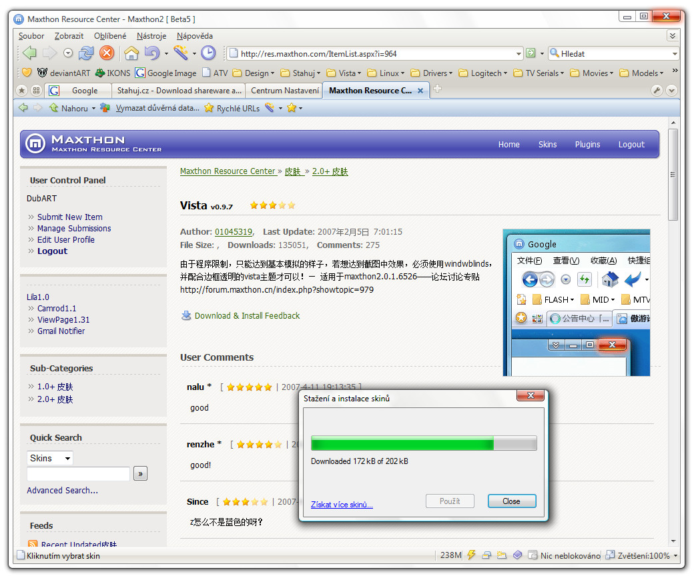The height and width of the screenshot is (580, 694).
Task: Open the deviantART bookmark
Action: point(64,73)
